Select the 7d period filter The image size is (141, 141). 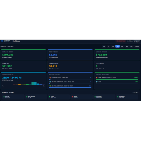(x=109, y=46)
